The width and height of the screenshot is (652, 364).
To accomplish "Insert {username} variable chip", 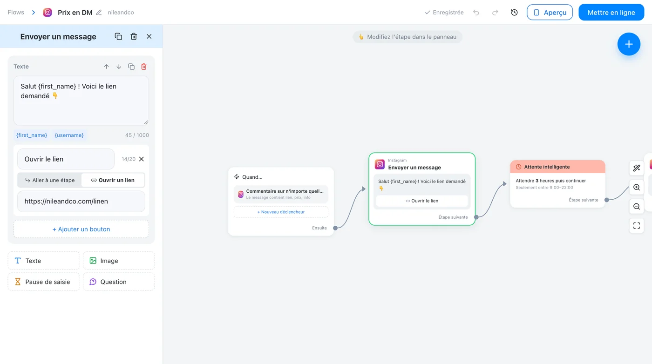I will click(69, 135).
